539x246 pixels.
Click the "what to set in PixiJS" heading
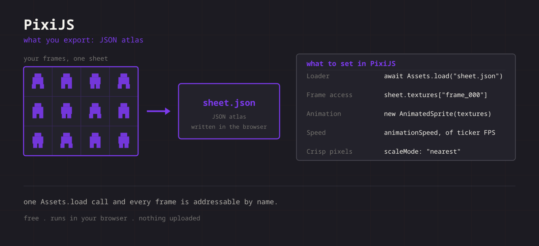tap(351, 64)
